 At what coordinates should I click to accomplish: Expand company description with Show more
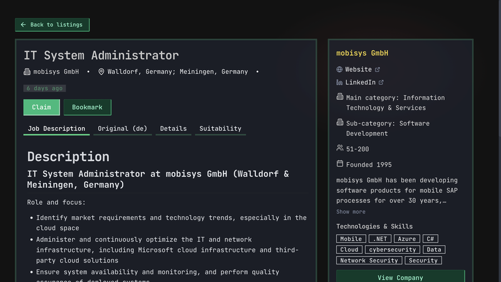point(351,212)
